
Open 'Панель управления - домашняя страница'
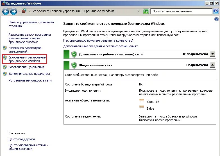point(31,24)
